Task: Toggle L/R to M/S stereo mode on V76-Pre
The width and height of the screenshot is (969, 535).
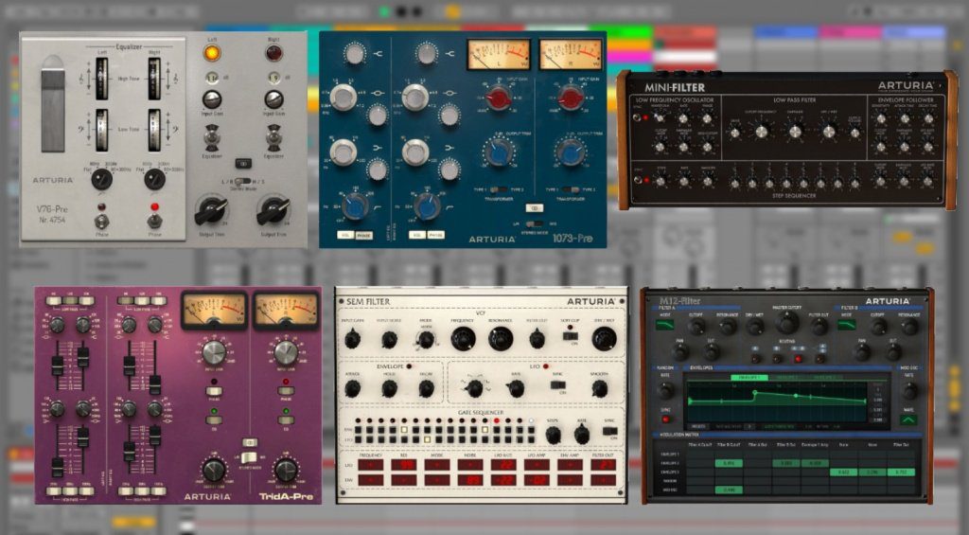Action: click(x=244, y=181)
